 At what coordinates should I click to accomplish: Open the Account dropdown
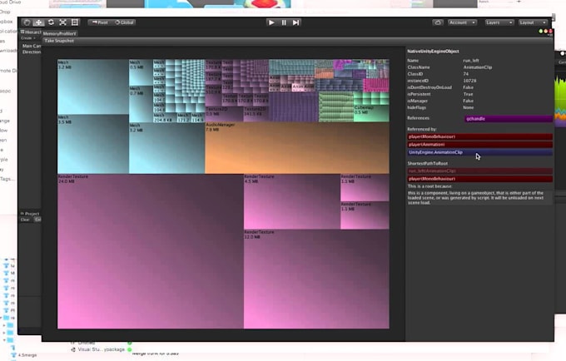[462, 22]
